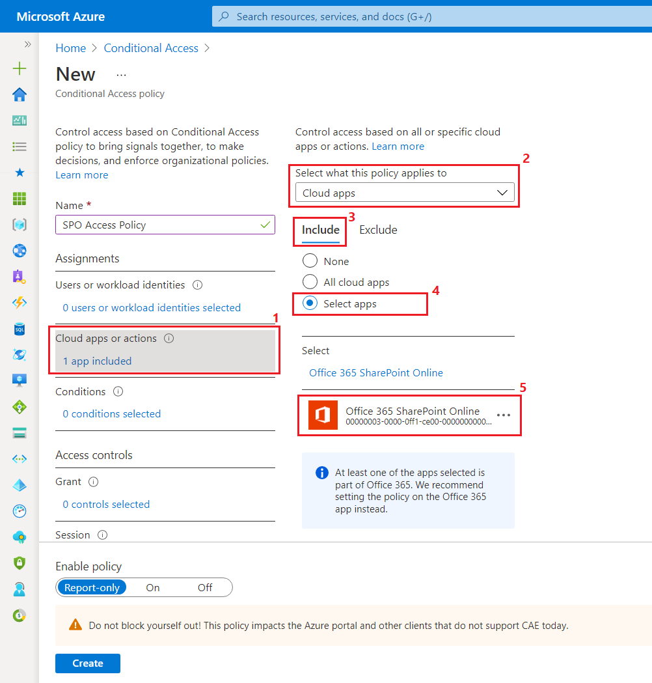Screen dimensions: 652x683
Task: Set Enable policy to Off
Action: coord(205,587)
